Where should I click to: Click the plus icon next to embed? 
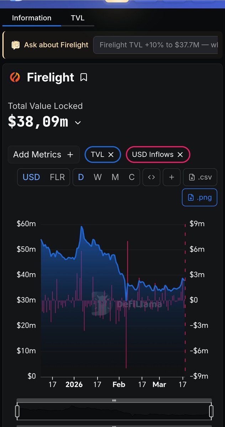click(x=172, y=177)
